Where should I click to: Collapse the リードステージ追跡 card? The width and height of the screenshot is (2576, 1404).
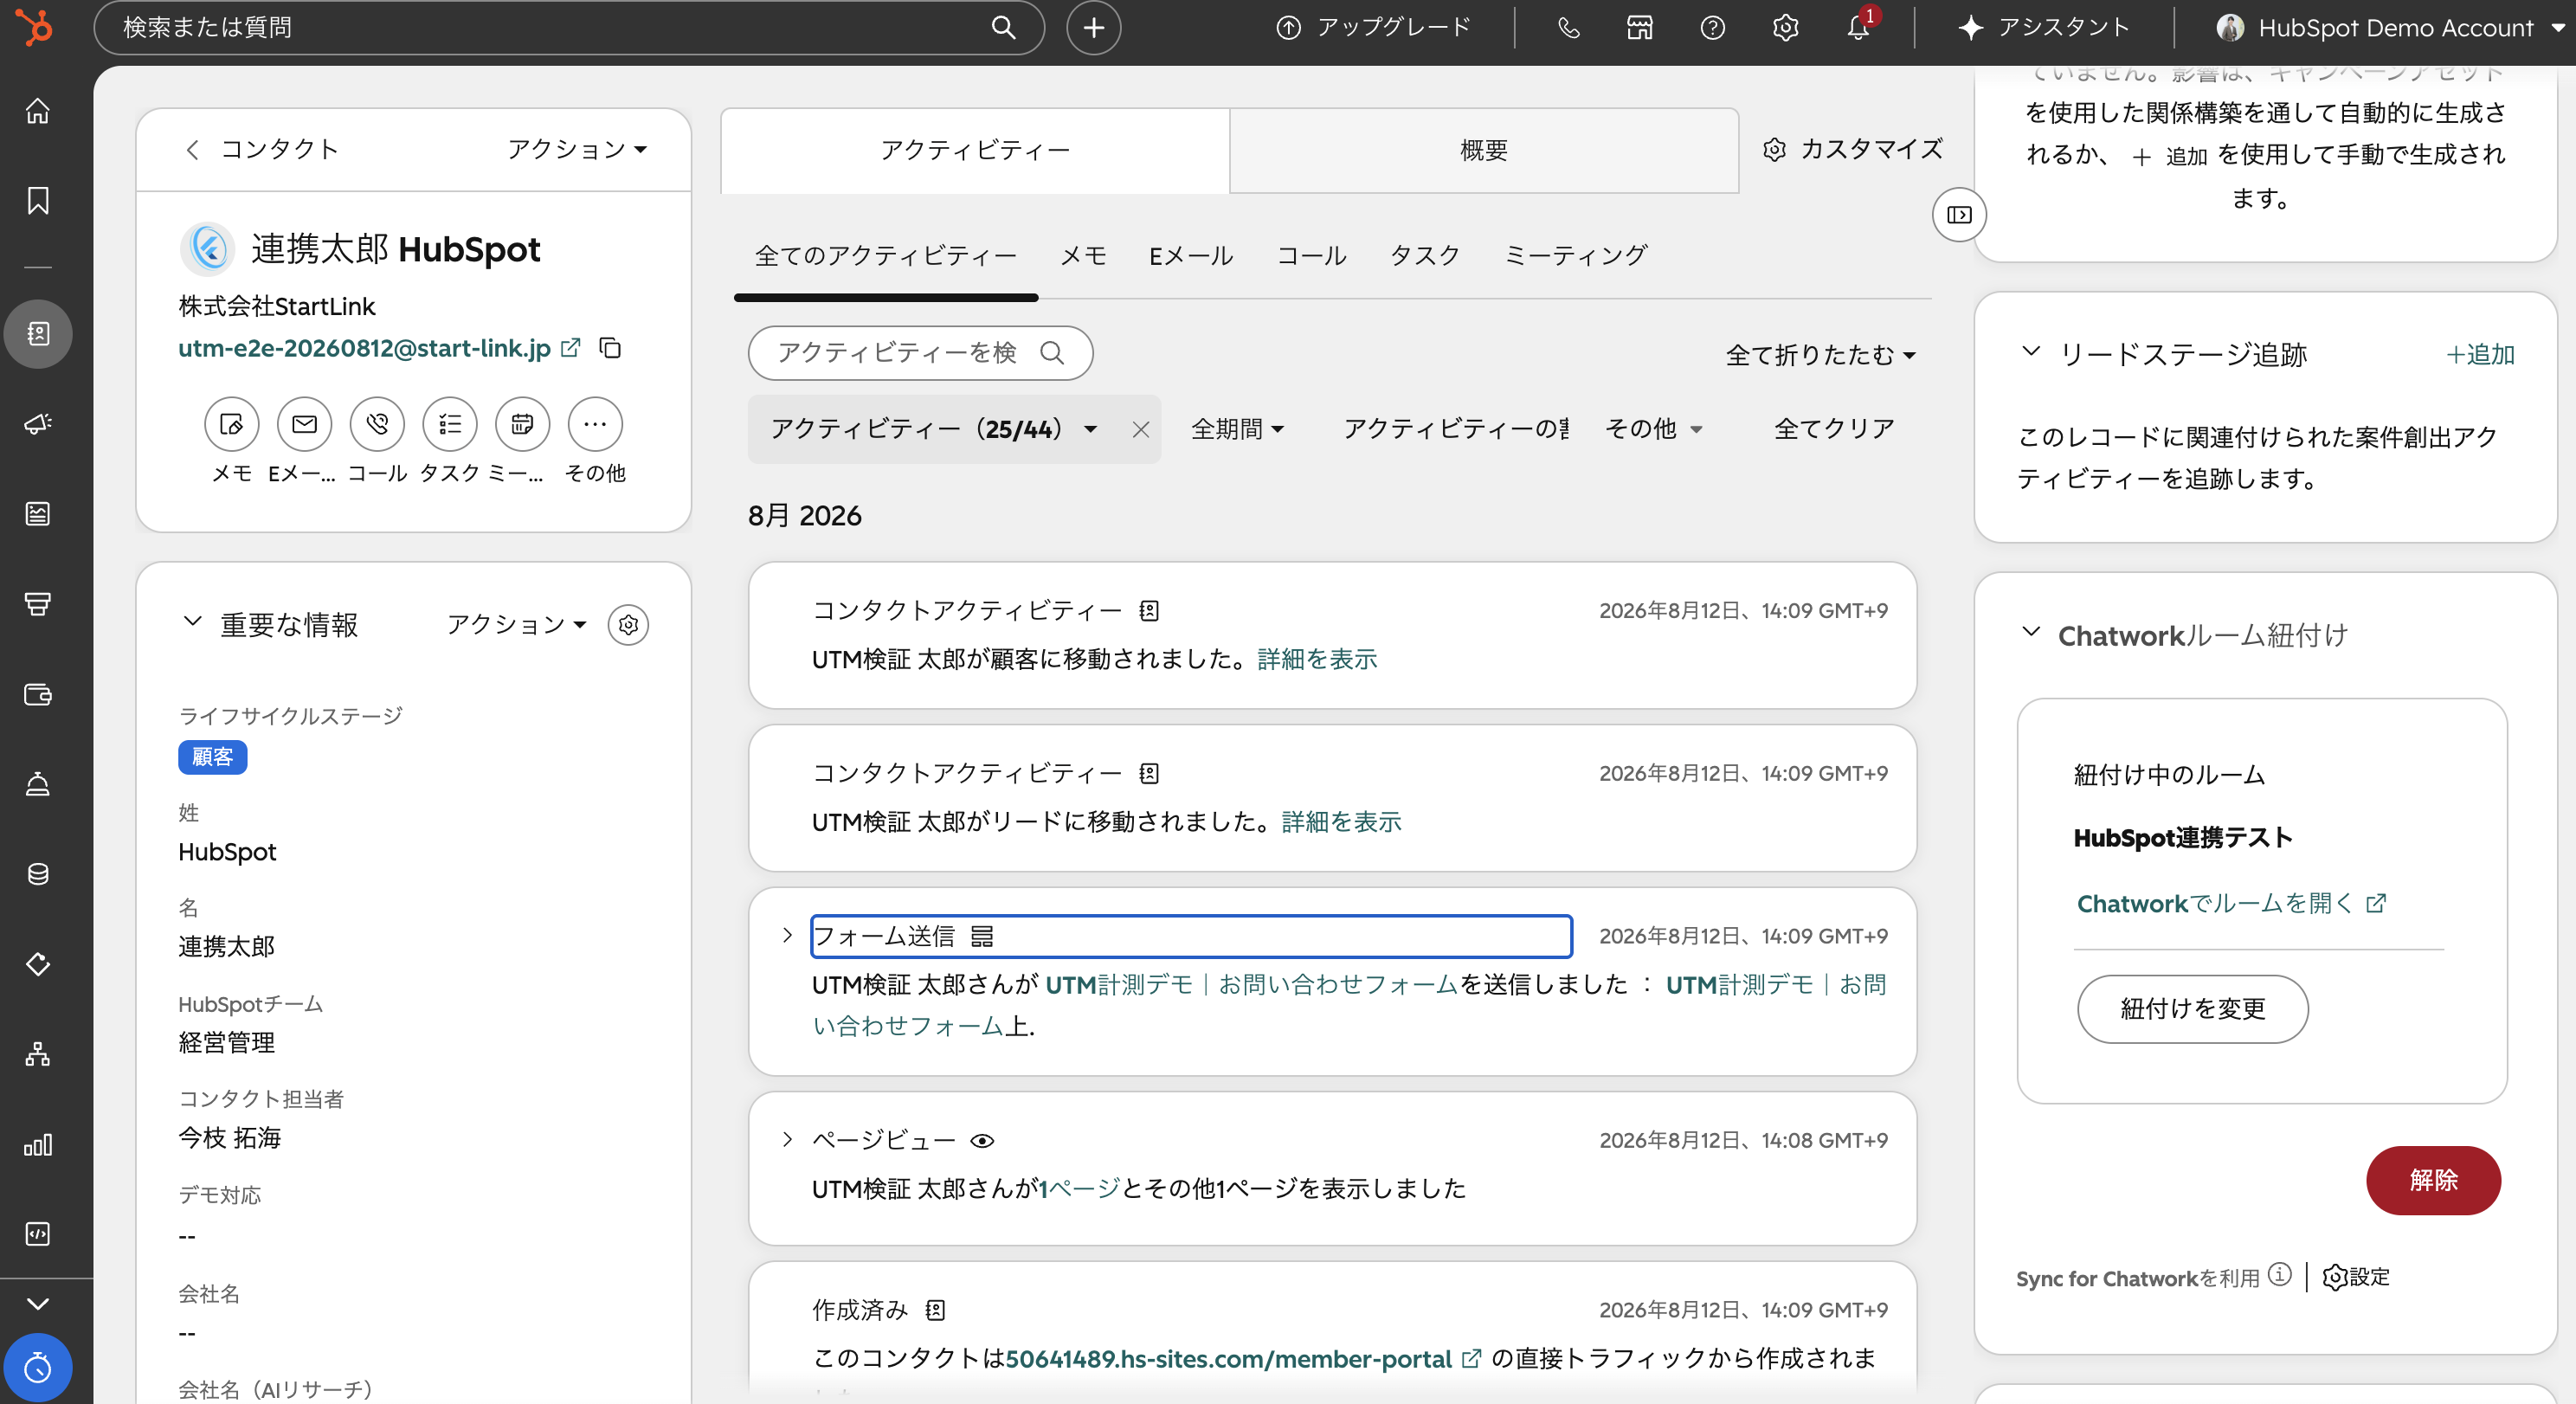coord(2030,352)
